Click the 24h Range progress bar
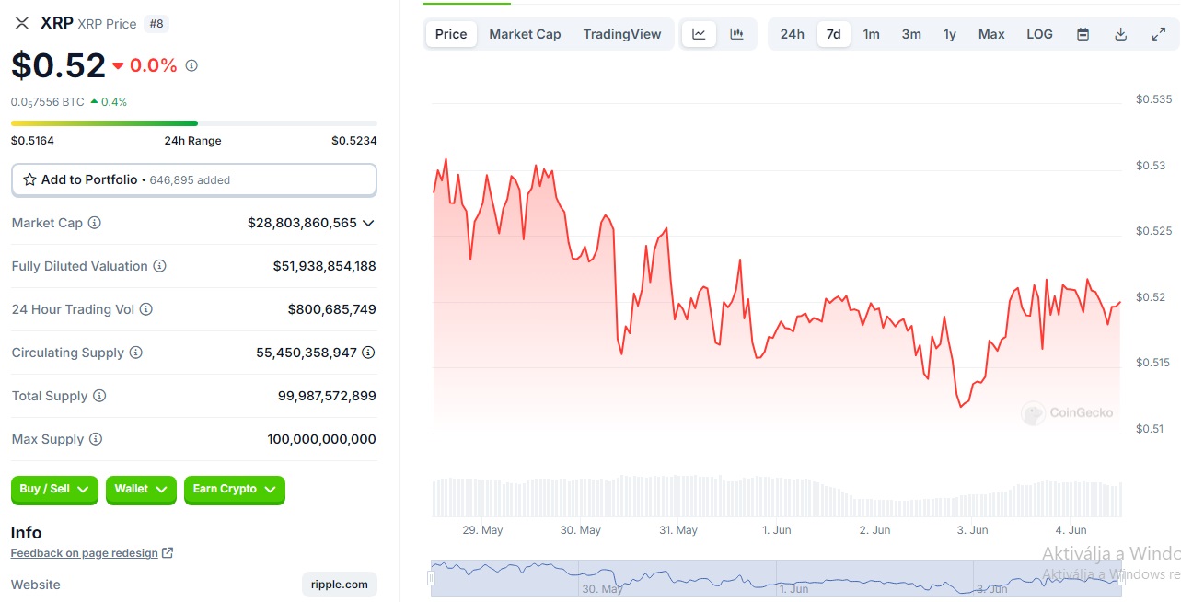Image resolution: width=1181 pixels, height=602 pixels. [x=194, y=122]
